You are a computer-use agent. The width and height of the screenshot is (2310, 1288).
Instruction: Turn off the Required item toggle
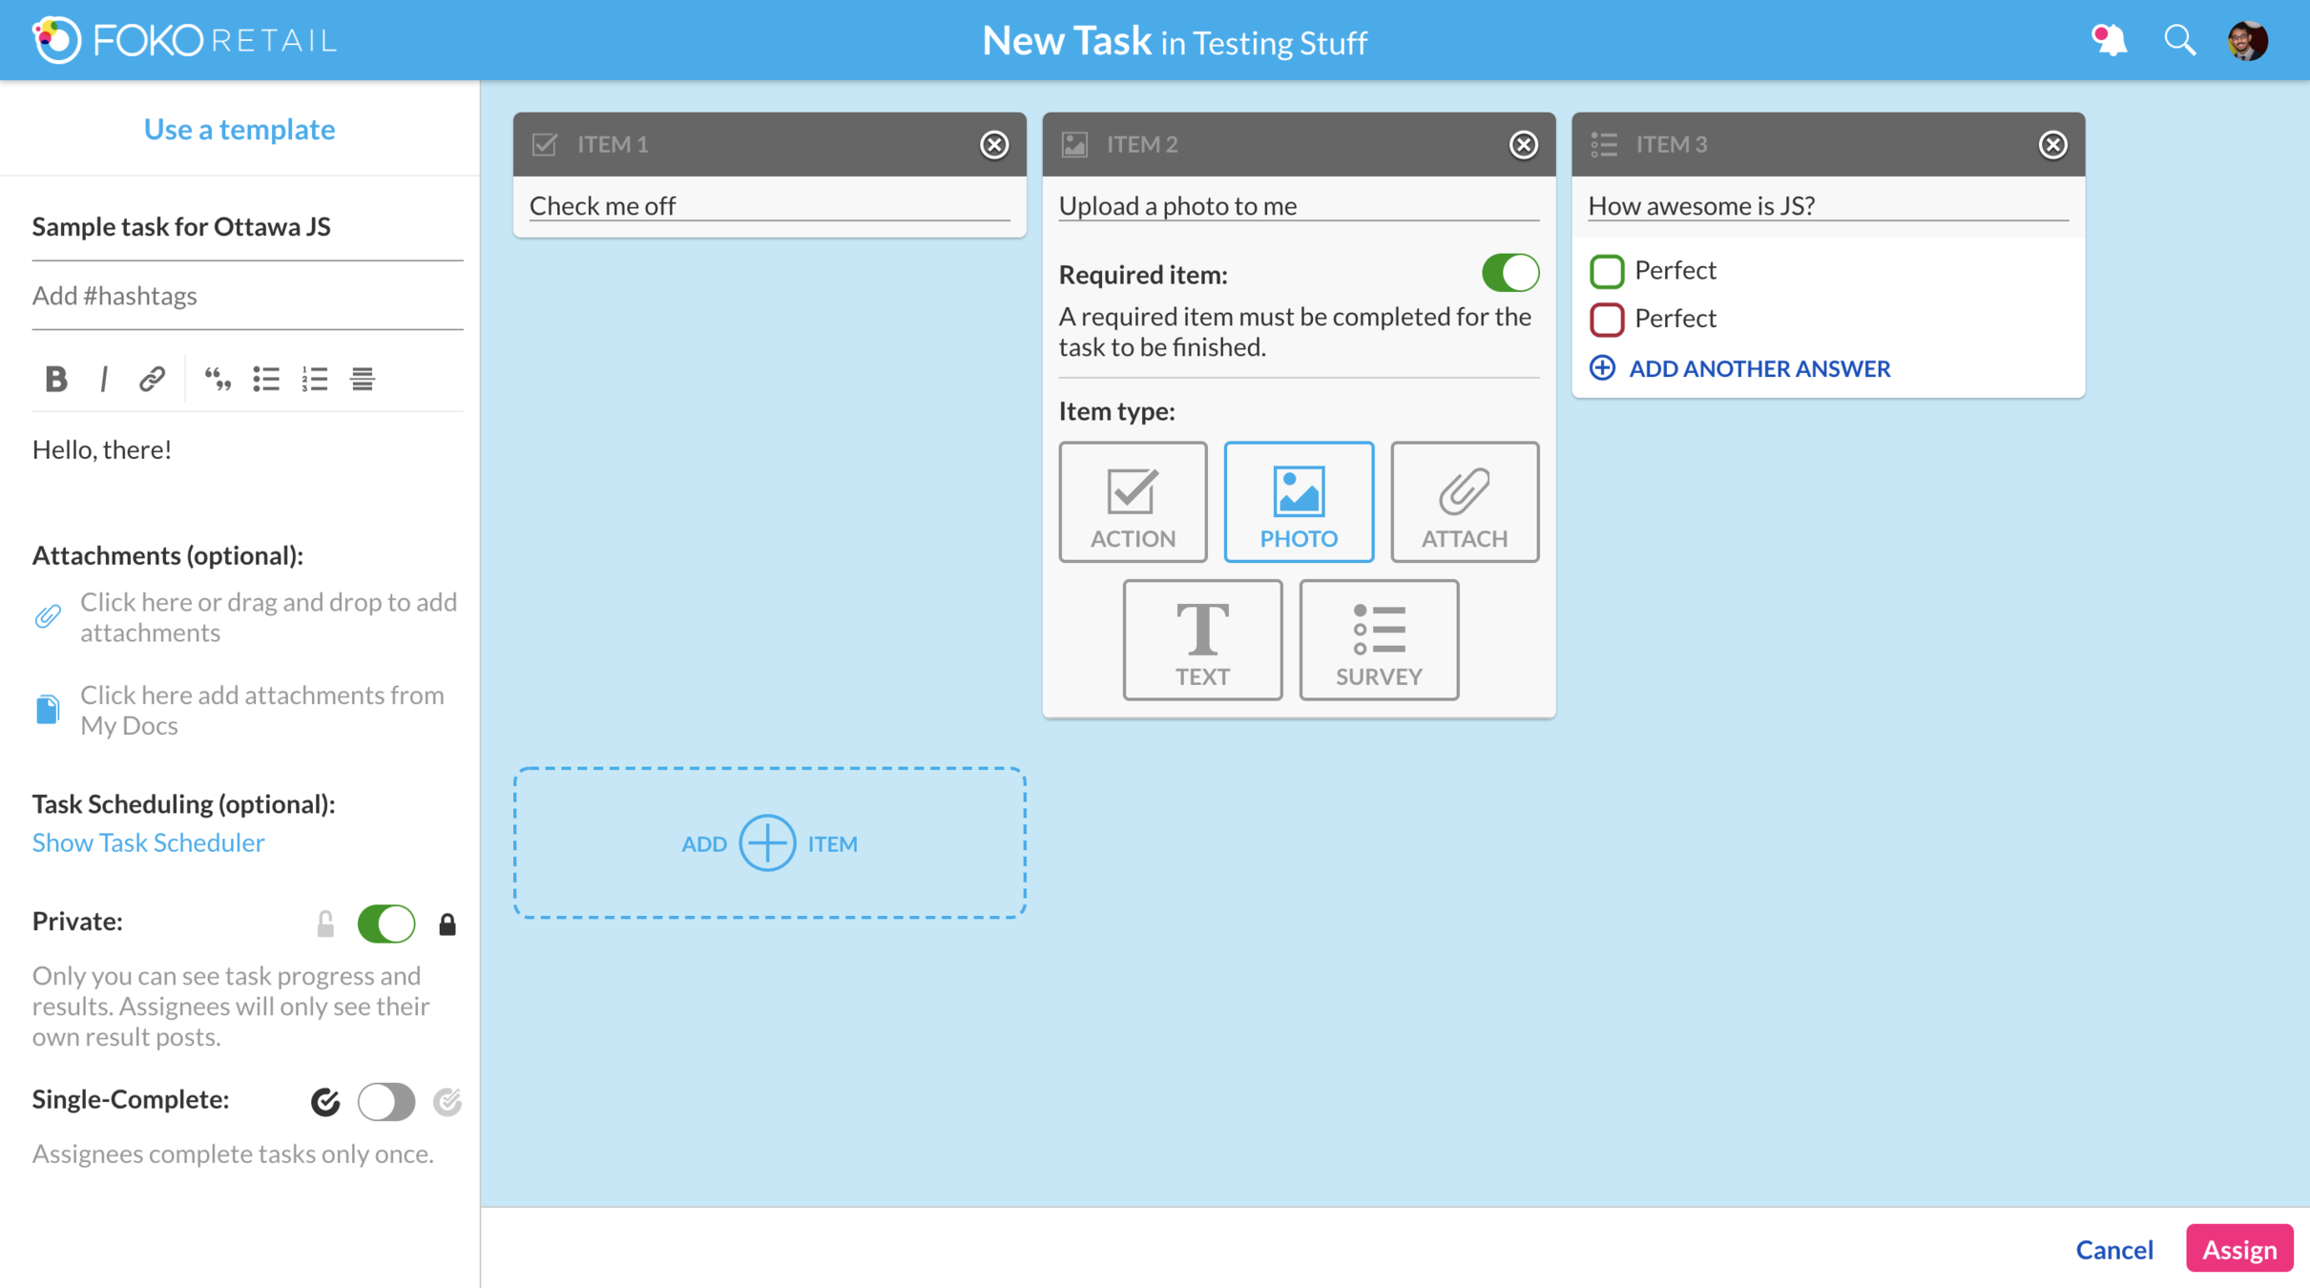tap(1509, 273)
